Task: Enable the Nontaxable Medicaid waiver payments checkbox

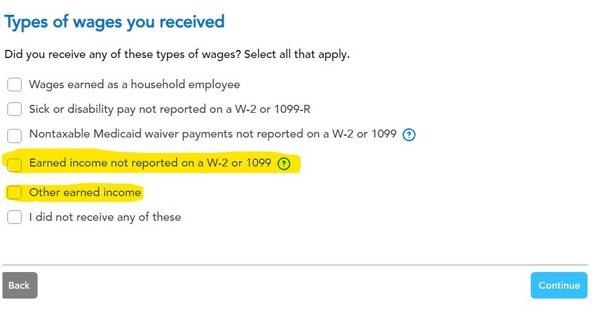Action: (15, 135)
